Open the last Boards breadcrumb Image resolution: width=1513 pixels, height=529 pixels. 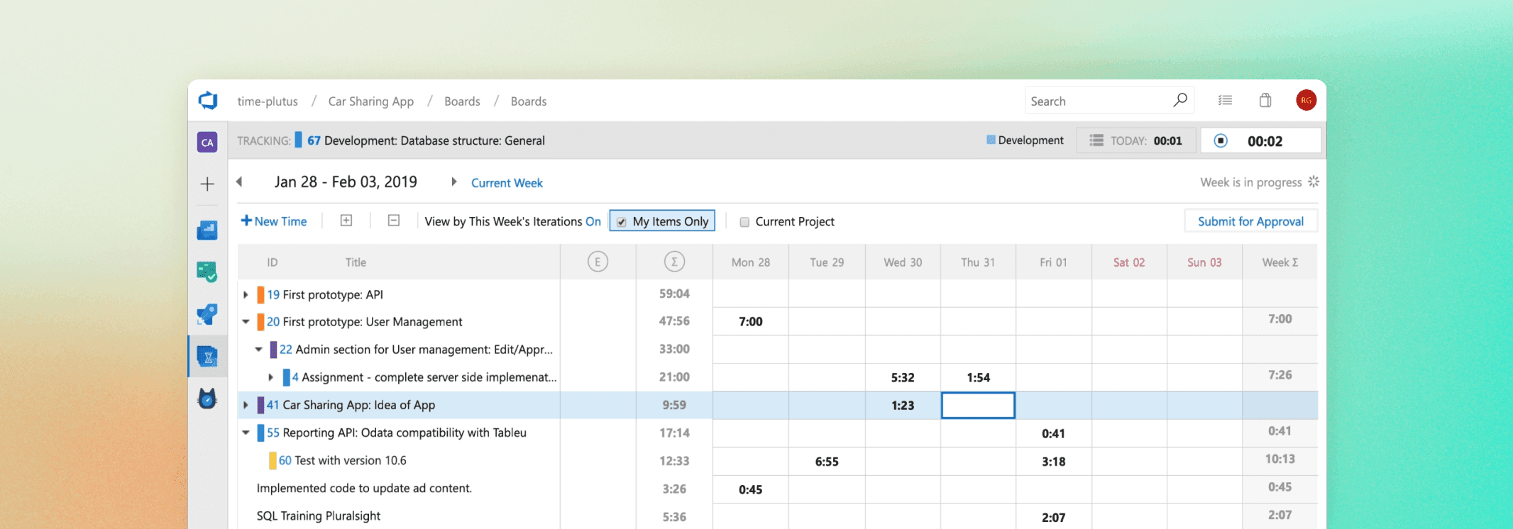tap(529, 101)
